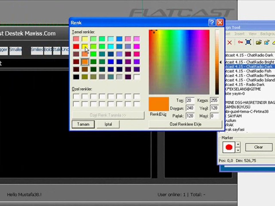Click the luminosity slider arrow marker
Image resolution: width=275 pixels, height=206 pixels.
(x=221, y=62)
